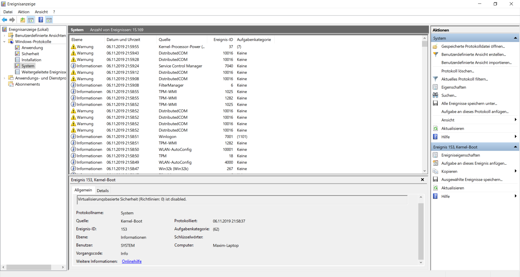Select the Service Control Manager event row
Screen dimensions: 520x277
click(245, 66)
